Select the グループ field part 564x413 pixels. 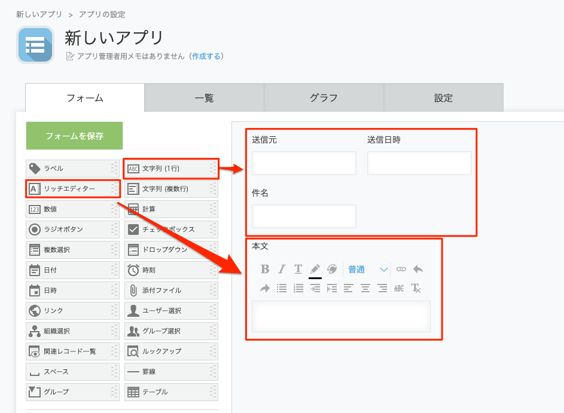tap(72, 392)
